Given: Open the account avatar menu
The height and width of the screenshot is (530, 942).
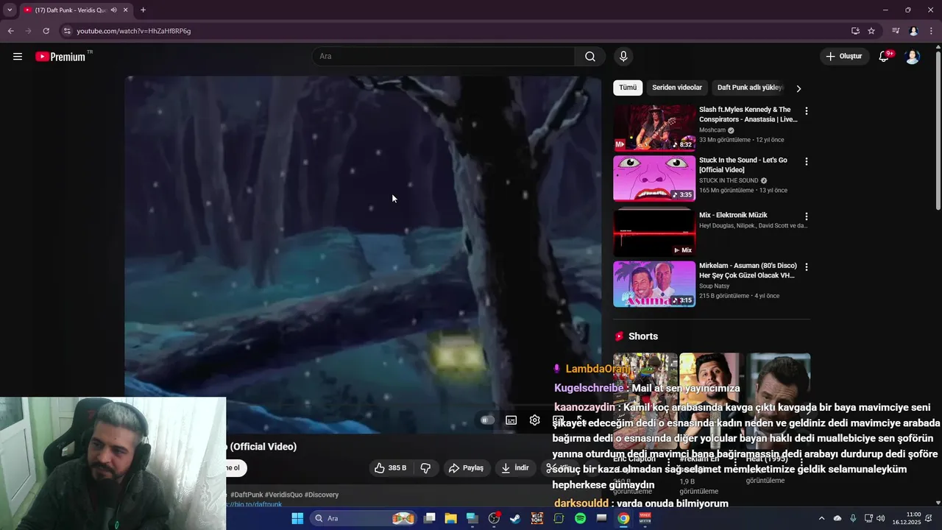Looking at the screenshot, I should [913, 57].
